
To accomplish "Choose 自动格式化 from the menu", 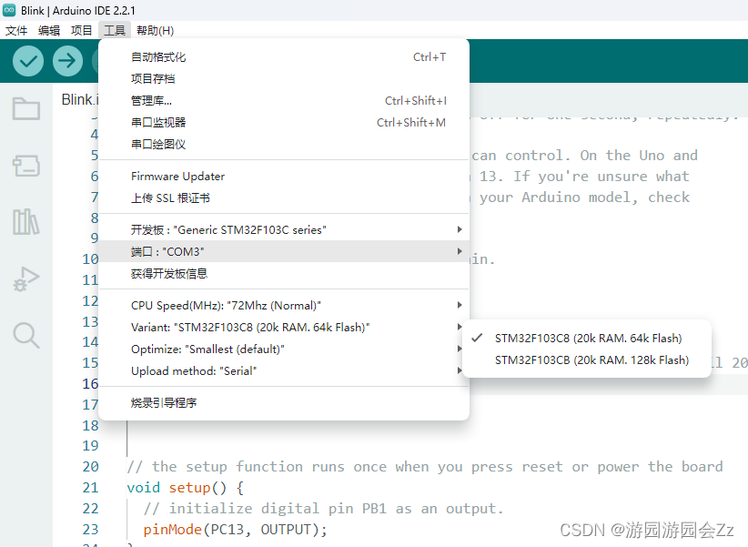I will coord(284,57).
